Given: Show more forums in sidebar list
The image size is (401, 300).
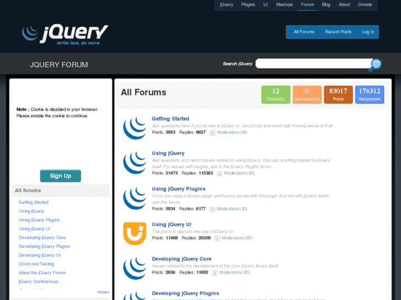Looking at the screenshot, I should pyautogui.click(x=103, y=292).
